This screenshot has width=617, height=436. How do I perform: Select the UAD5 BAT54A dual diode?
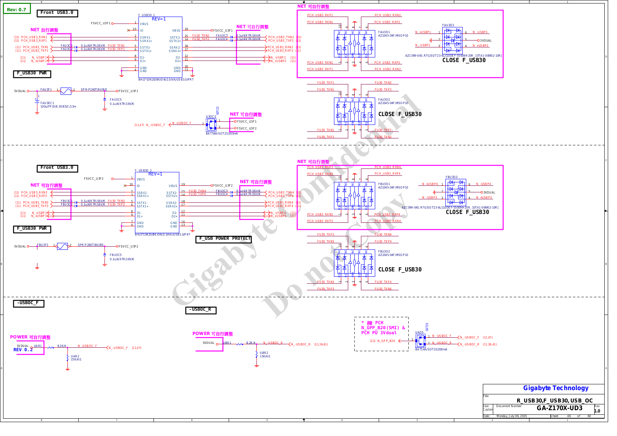pos(421,341)
